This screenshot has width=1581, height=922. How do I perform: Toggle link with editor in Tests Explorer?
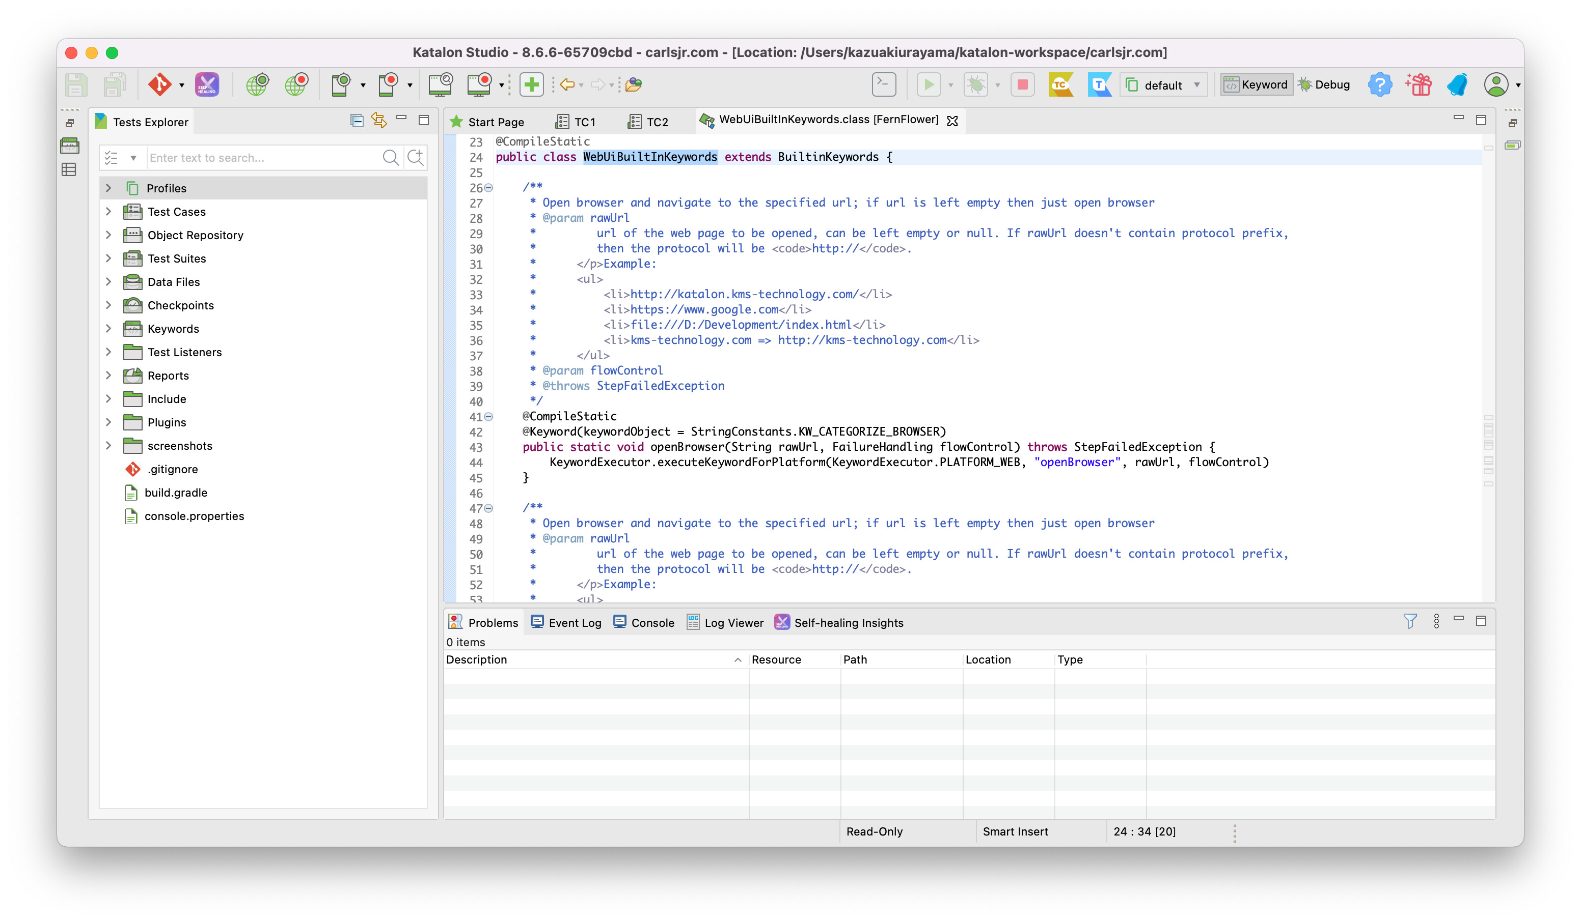point(379,120)
